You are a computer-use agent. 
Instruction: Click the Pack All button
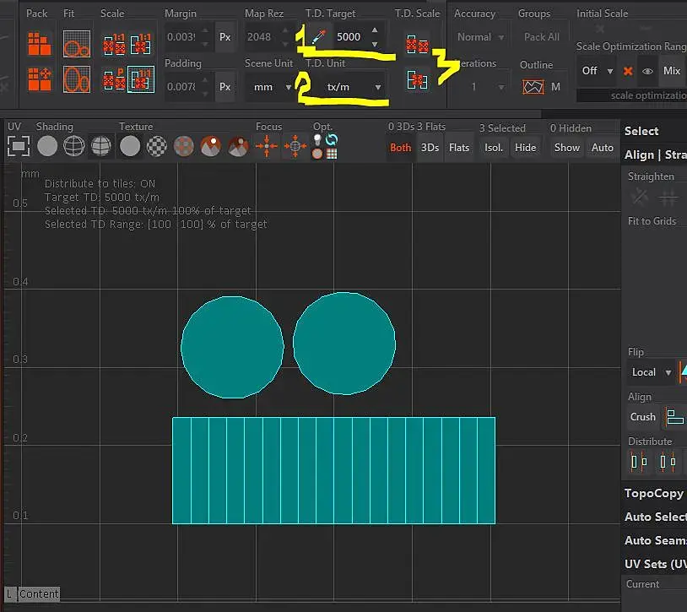pos(542,37)
